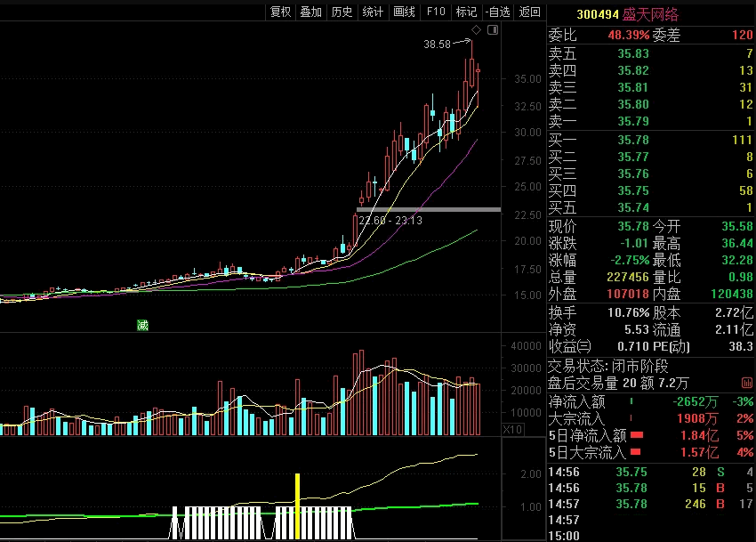Click 交易状态 trading status line

[608, 367]
